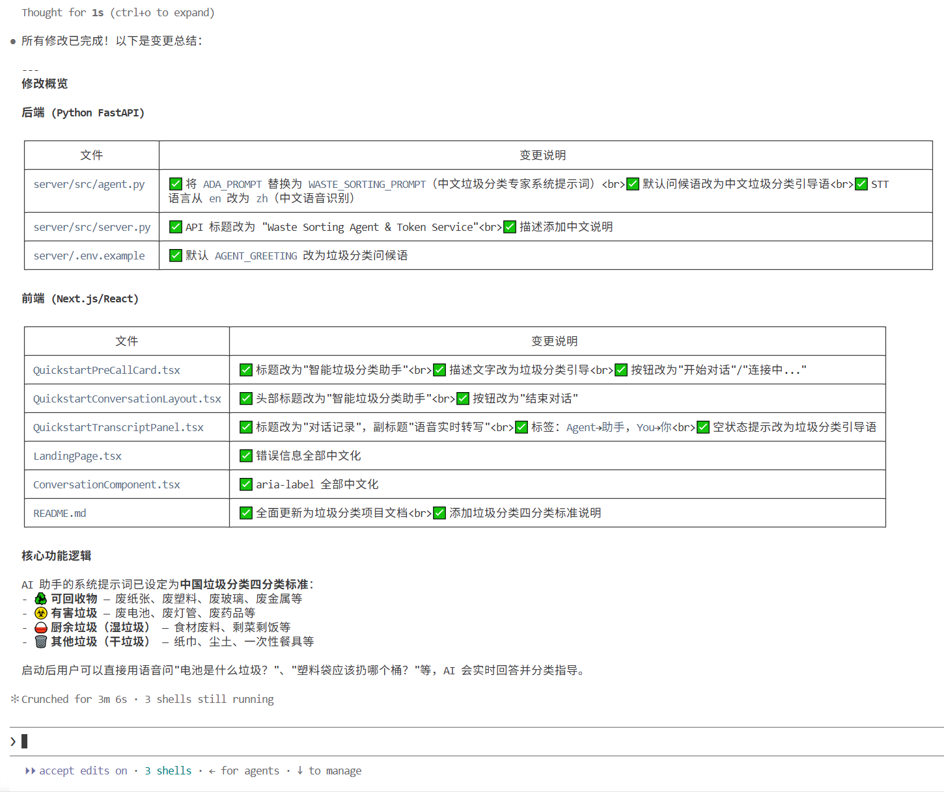Viewport: 944px width, 792px height.
Task: Click the ADA_PROMPT code text
Action: 232,184
